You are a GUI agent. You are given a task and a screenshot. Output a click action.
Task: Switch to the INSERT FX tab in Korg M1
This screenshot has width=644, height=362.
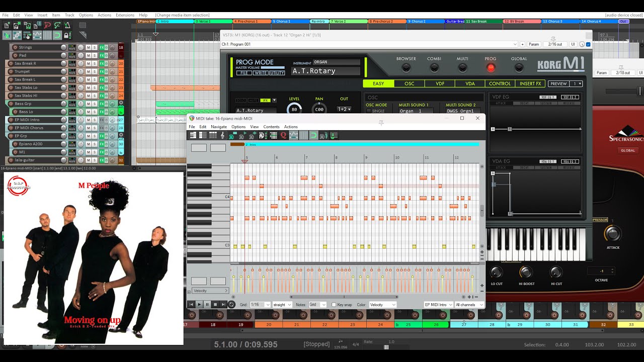coord(530,83)
